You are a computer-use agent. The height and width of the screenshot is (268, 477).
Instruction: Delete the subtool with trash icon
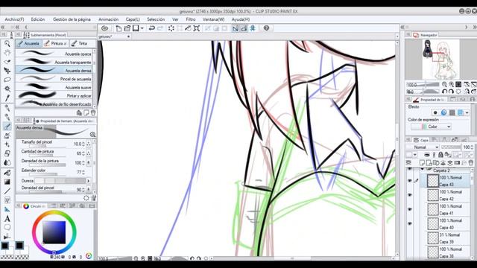(x=93, y=112)
